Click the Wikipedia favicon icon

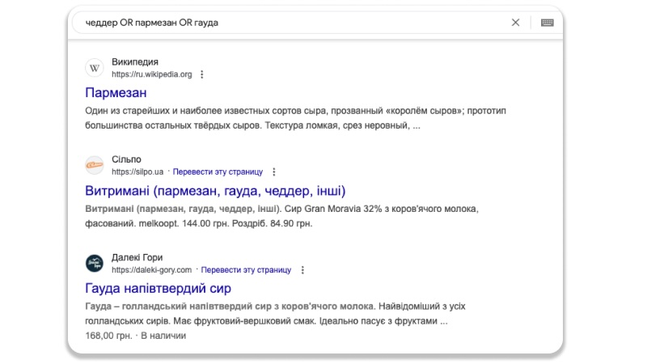click(x=95, y=68)
